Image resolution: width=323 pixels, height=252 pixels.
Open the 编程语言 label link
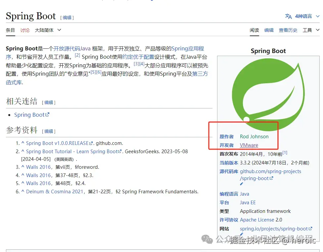(x=229, y=194)
